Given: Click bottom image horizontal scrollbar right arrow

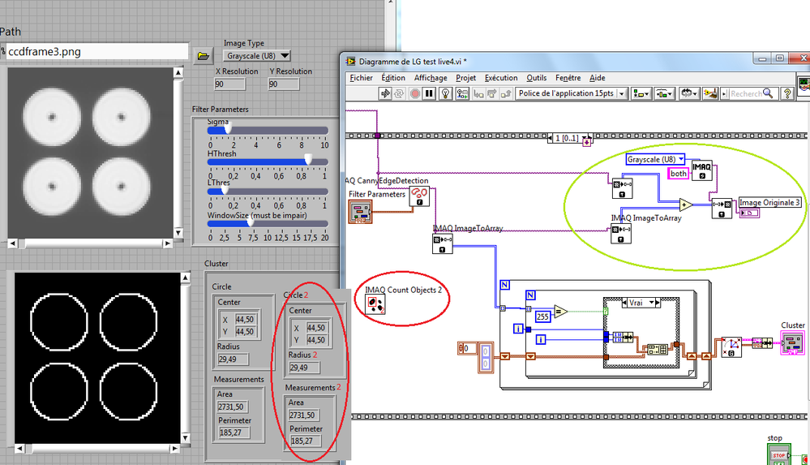Looking at the screenshot, I should (x=174, y=449).
